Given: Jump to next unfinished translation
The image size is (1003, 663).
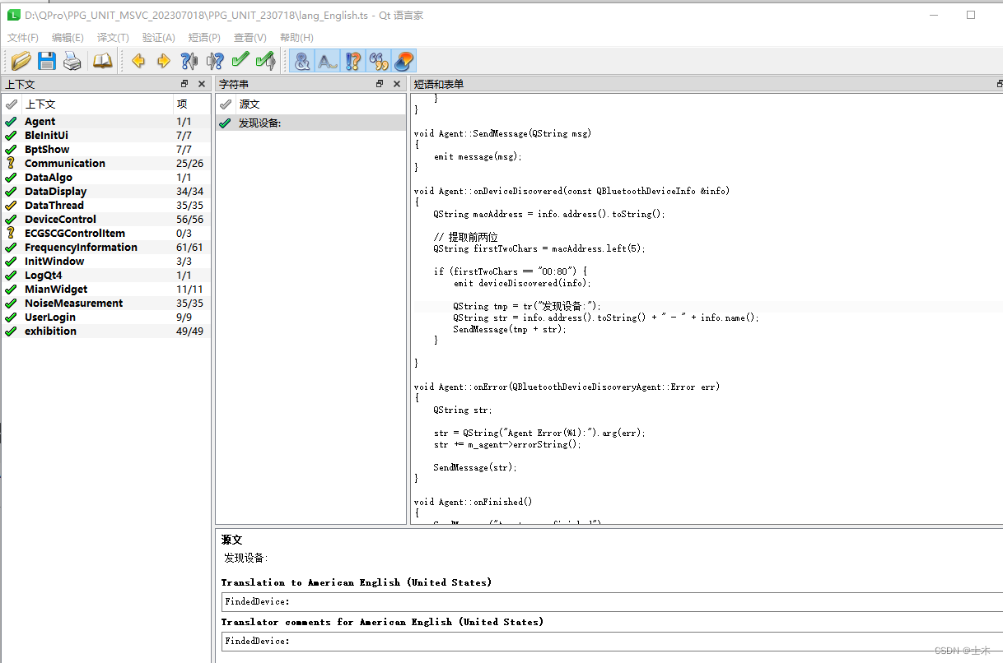Looking at the screenshot, I should [215, 60].
